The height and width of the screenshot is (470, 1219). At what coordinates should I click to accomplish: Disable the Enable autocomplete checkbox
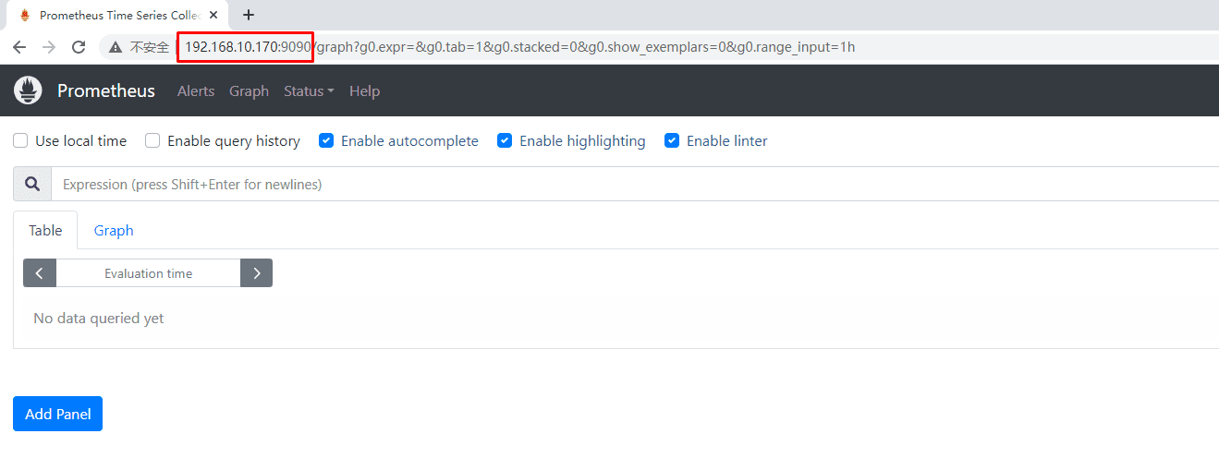(x=326, y=140)
